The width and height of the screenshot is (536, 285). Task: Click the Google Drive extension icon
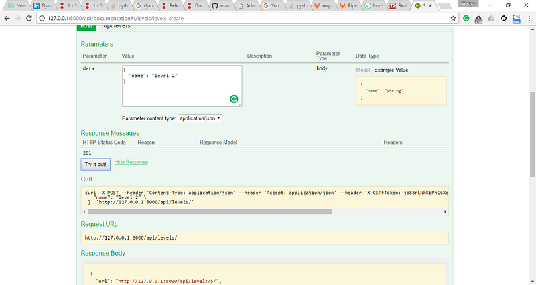pyautogui.click(x=491, y=19)
